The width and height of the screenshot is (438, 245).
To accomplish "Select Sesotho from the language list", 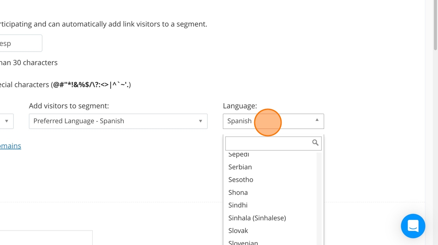I will point(241,180).
